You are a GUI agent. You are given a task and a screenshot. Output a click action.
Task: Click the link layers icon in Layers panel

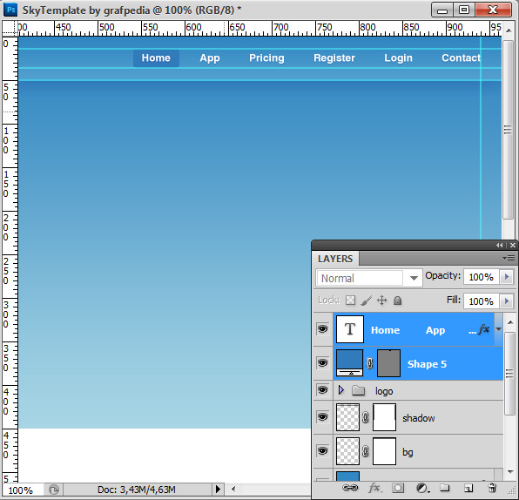(x=350, y=488)
